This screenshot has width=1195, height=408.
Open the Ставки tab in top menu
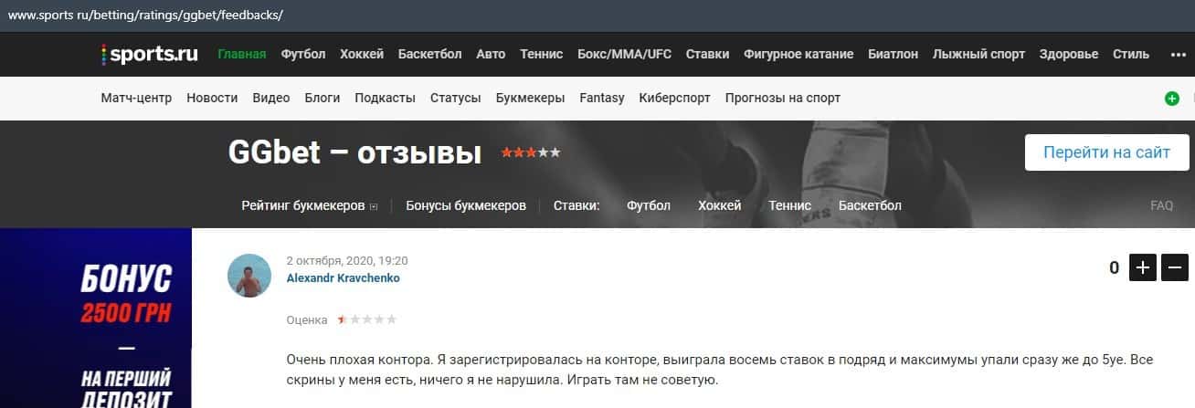(x=707, y=54)
